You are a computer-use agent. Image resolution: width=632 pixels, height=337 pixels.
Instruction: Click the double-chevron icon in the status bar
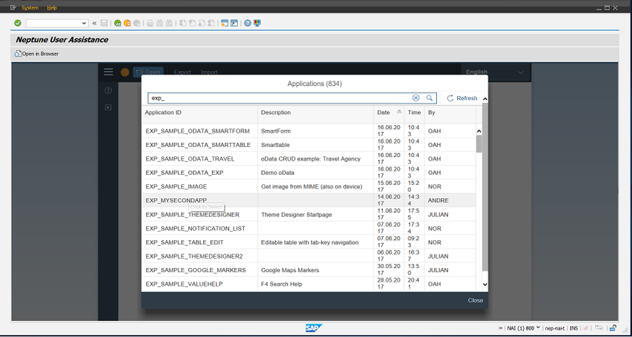click(501, 328)
